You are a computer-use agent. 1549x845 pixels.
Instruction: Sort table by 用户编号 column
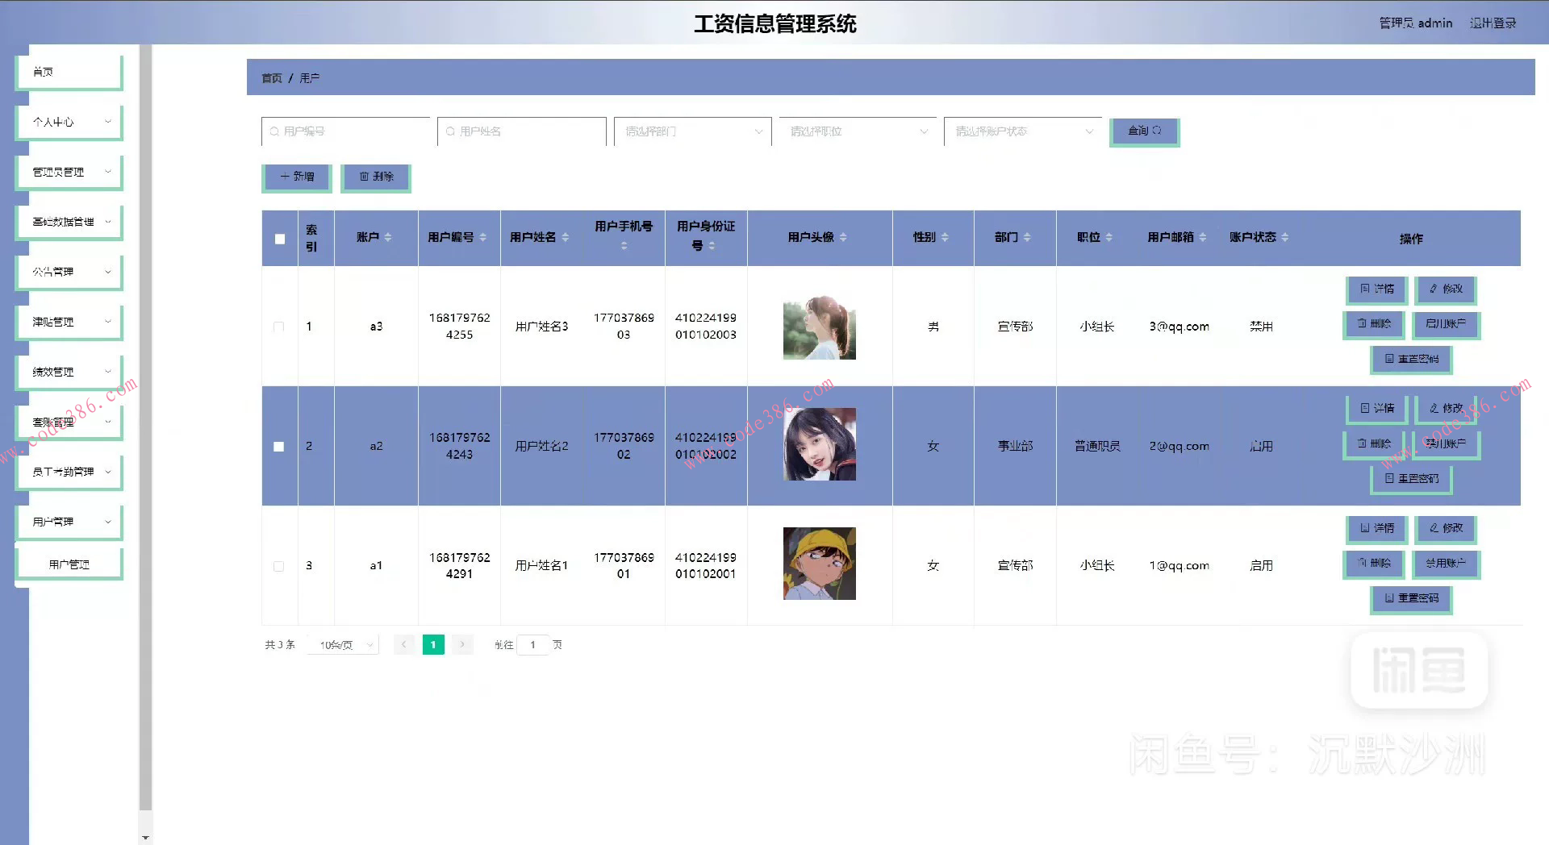(483, 237)
